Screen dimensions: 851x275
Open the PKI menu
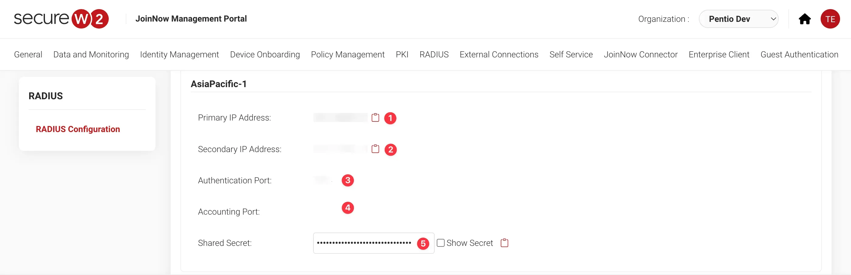[x=402, y=54]
